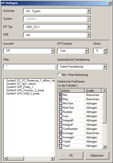113x163 pixels.
Task: Click the list's horizontal scroll right arrow
Action: 52,159
